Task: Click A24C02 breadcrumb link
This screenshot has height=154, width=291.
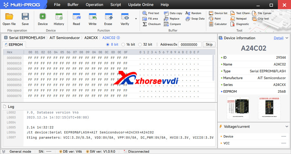Action: click(x=109, y=38)
